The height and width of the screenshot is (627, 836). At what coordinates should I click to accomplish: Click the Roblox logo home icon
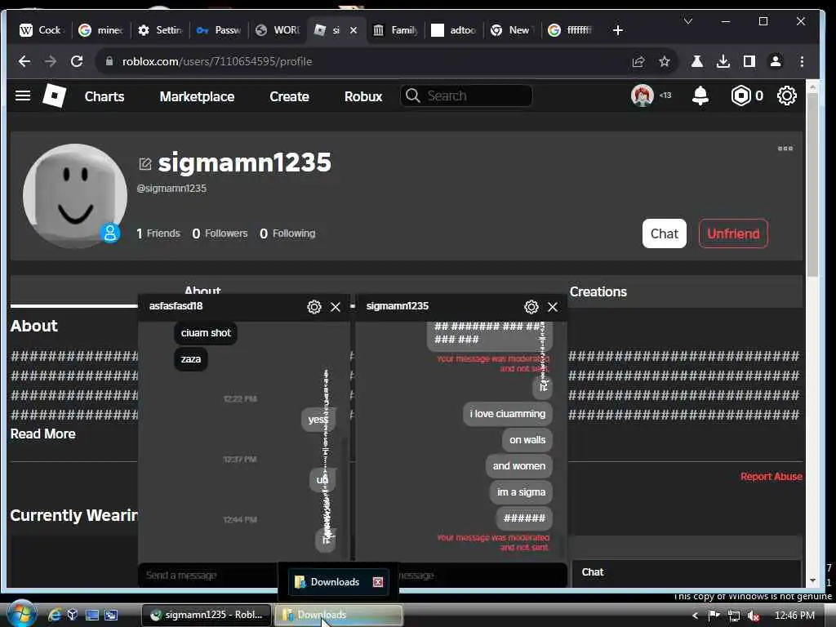click(55, 96)
